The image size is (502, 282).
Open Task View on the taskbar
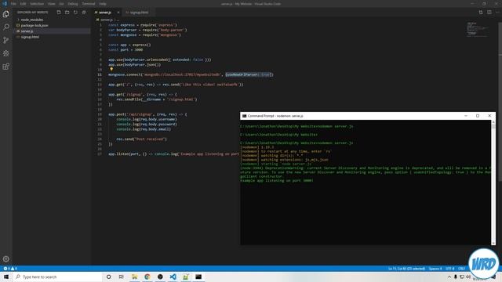pos(122,277)
